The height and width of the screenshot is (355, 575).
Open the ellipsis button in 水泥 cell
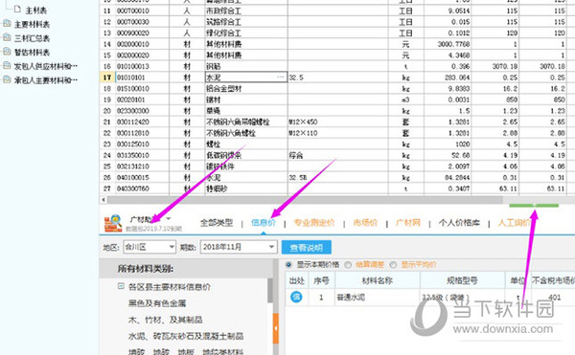[281, 78]
